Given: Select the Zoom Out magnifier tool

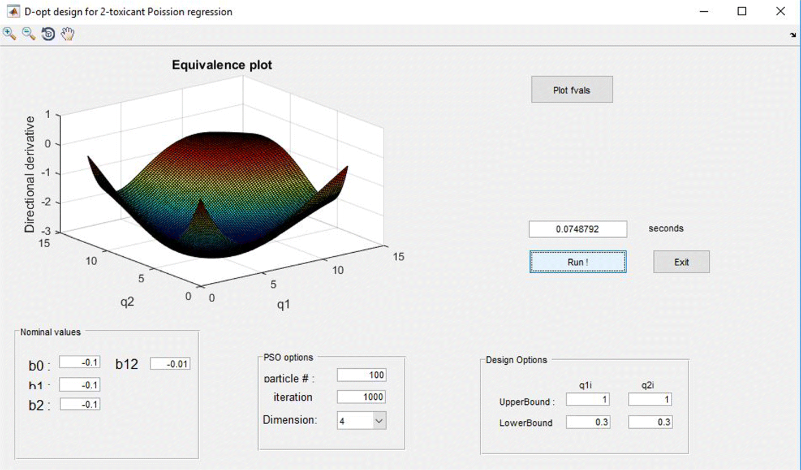Looking at the screenshot, I should (x=27, y=34).
